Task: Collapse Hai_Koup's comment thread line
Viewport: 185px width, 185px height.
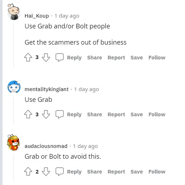Action: click(14, 45)
